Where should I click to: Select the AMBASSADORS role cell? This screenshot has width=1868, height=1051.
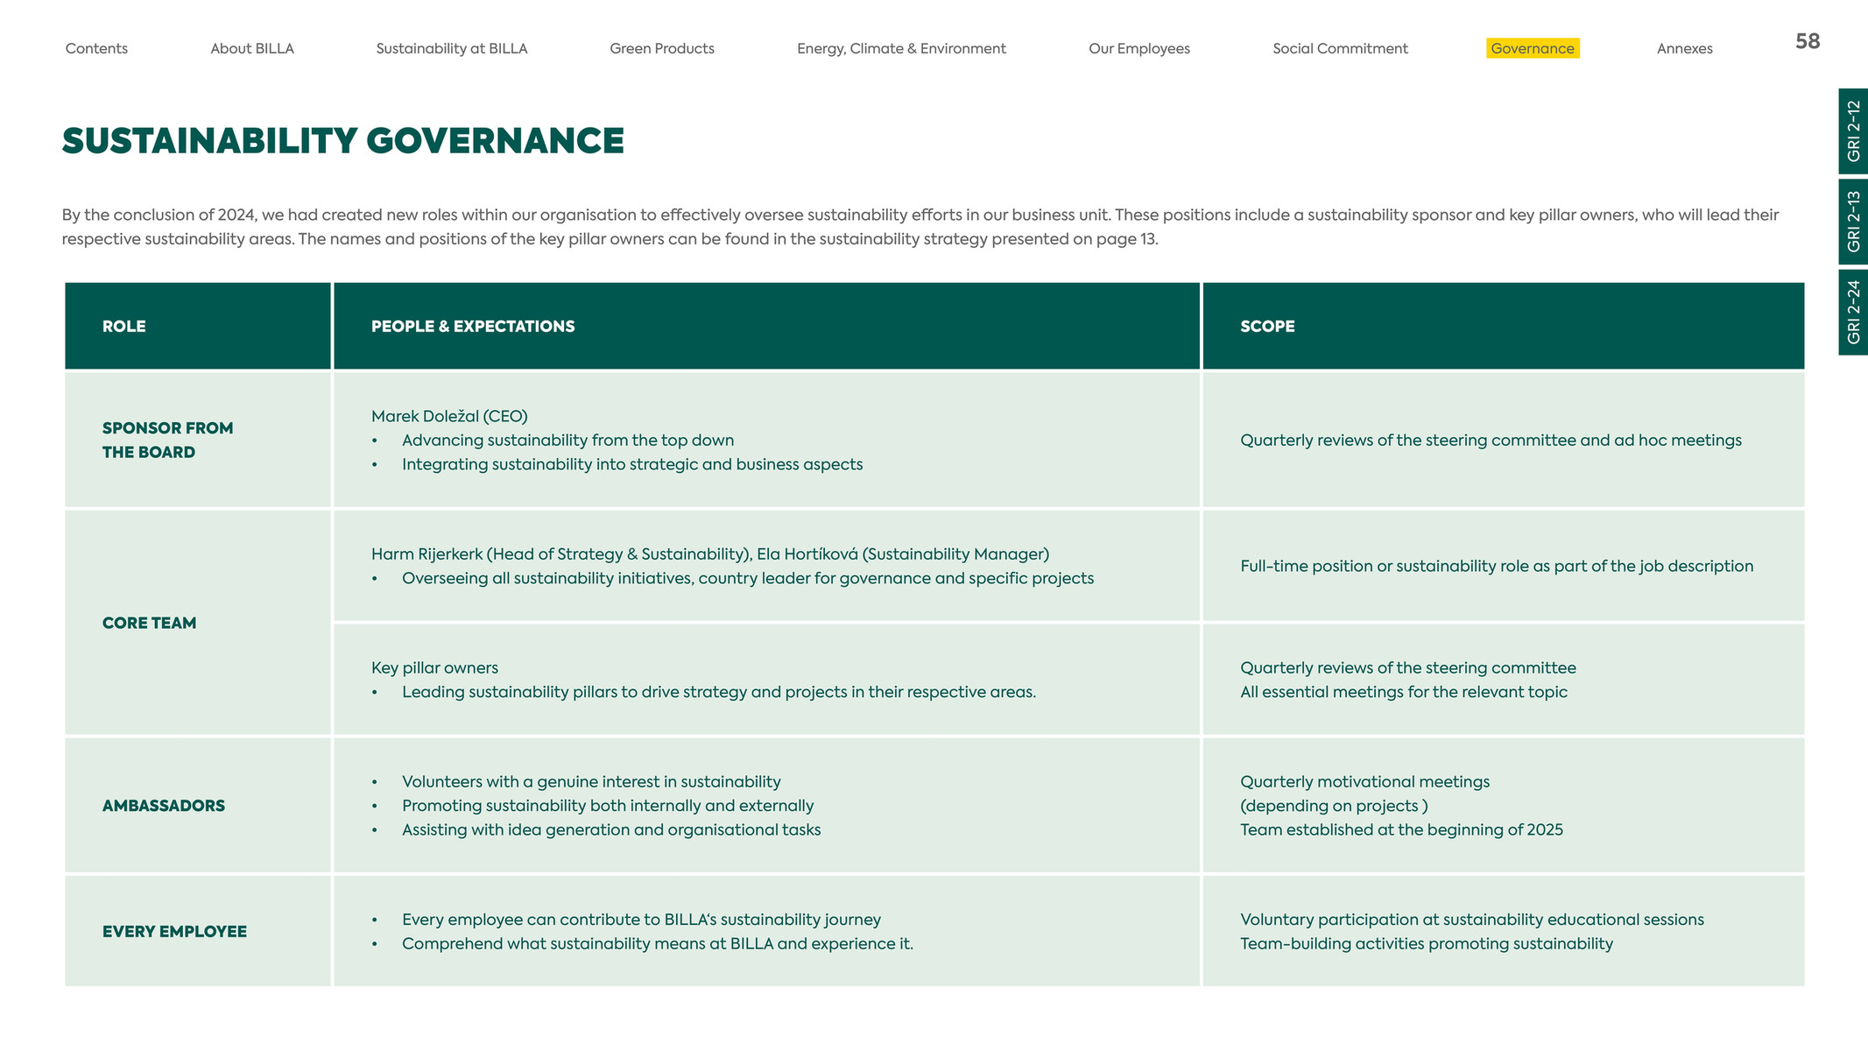[x=198, y=806]
